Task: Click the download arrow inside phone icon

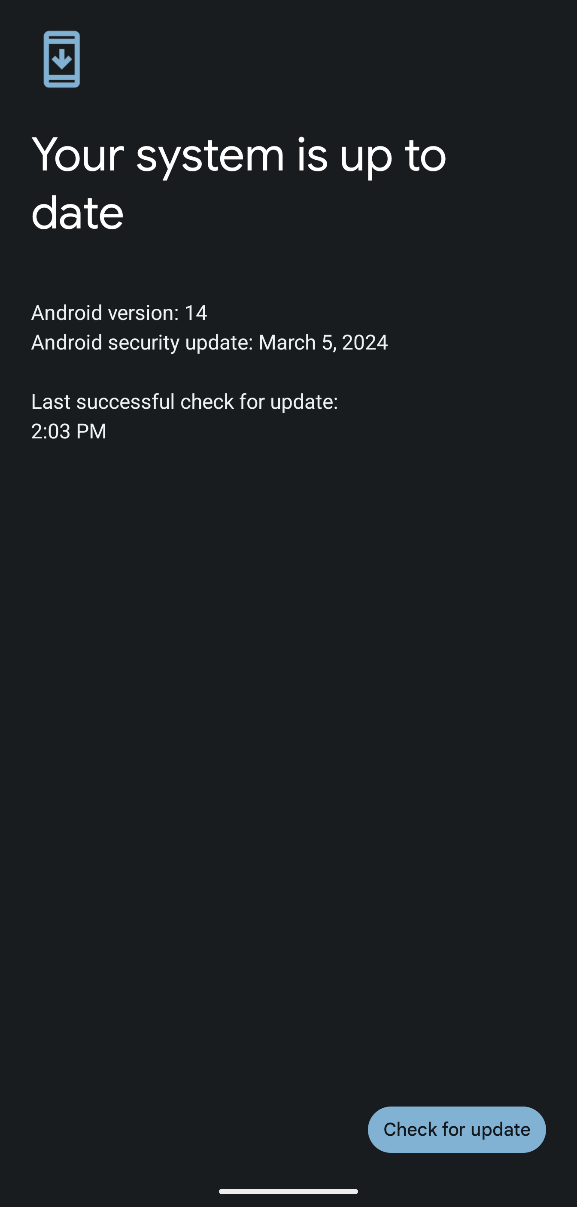Action: [62, 60]
